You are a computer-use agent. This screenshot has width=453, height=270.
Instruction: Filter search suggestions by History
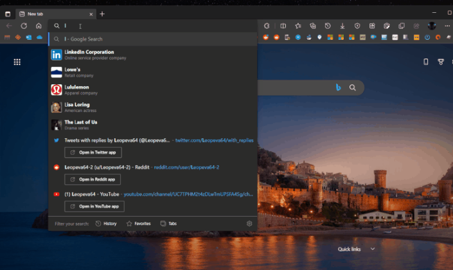point(106,224)
